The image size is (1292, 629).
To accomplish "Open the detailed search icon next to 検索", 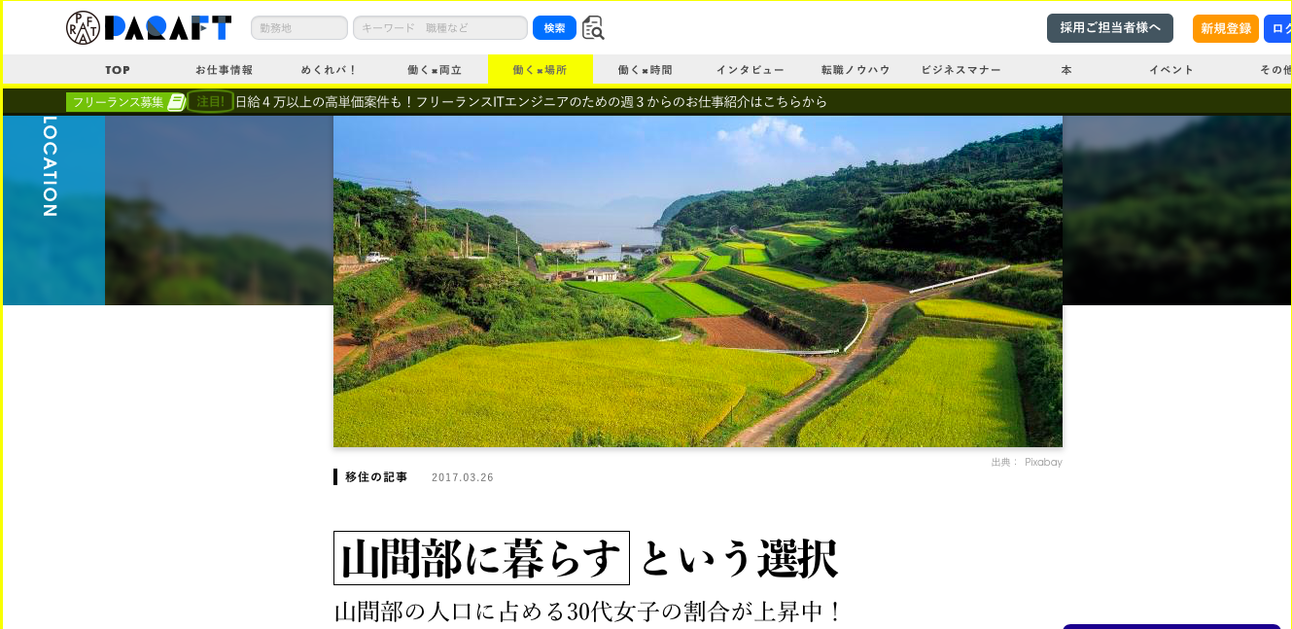I will click(x=593, y=28).
